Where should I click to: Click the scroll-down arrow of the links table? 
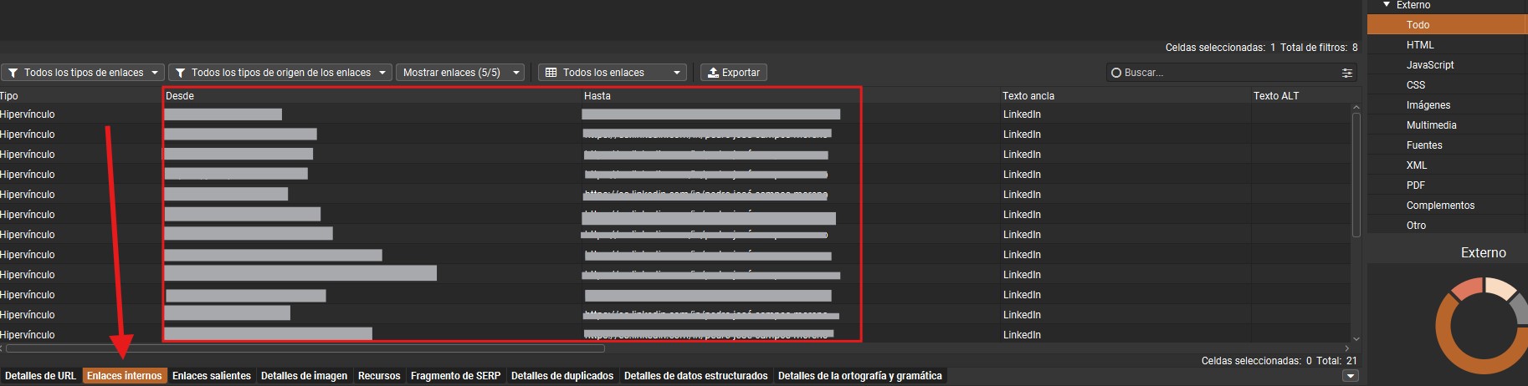tap(1356, 338)
